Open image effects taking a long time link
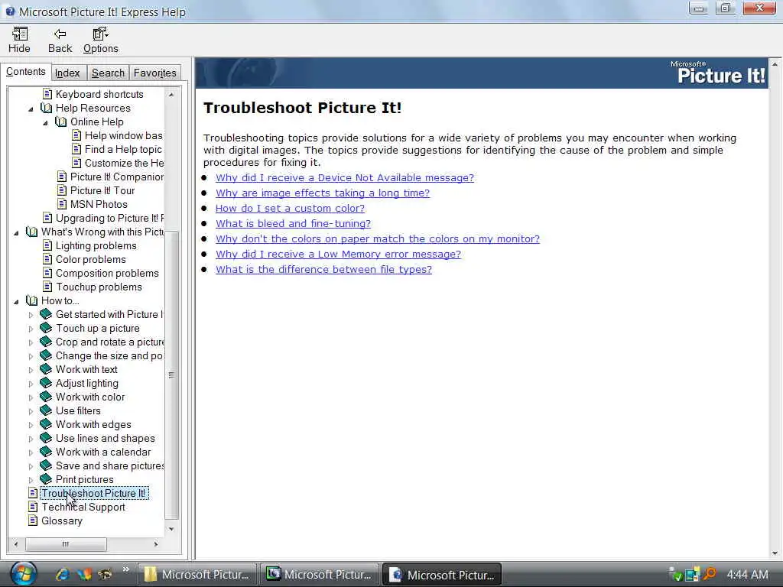Viewport: 783px width, 587px height. point(323,193)
